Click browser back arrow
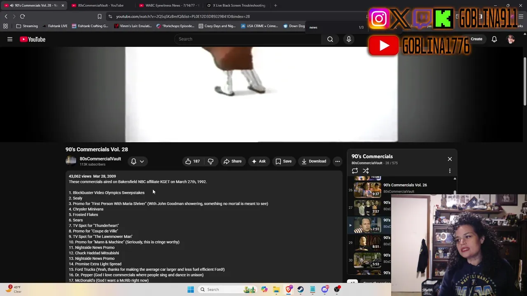The image size is (527, 296). [6, 16]
